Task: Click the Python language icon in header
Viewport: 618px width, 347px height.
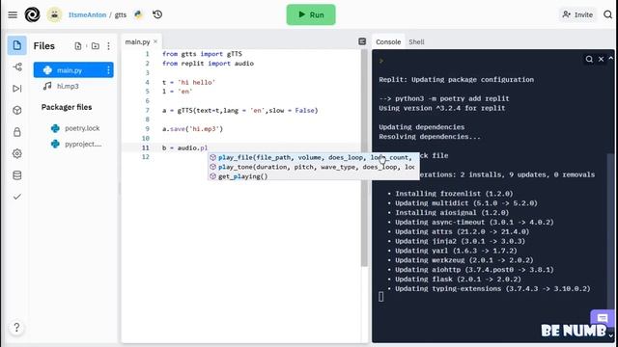Action: pyautogui.click(x=138, y=14)
